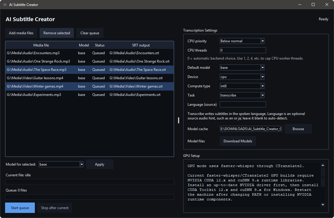Click base model cell of Experiments.mp3 row
Image resolution: width=334 pixels, height=218 pixels.
(82, 95)
